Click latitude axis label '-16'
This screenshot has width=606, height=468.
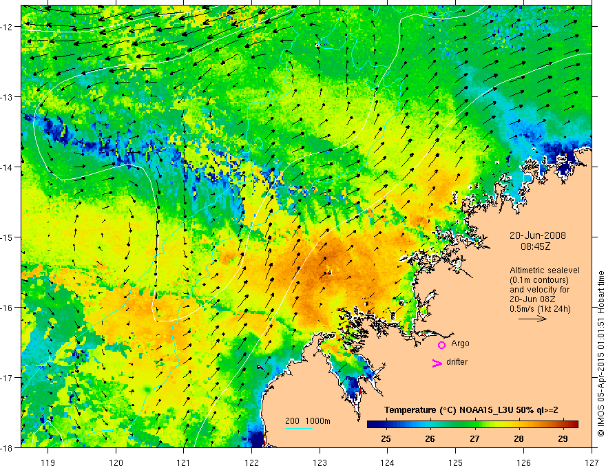click(8, 308)
